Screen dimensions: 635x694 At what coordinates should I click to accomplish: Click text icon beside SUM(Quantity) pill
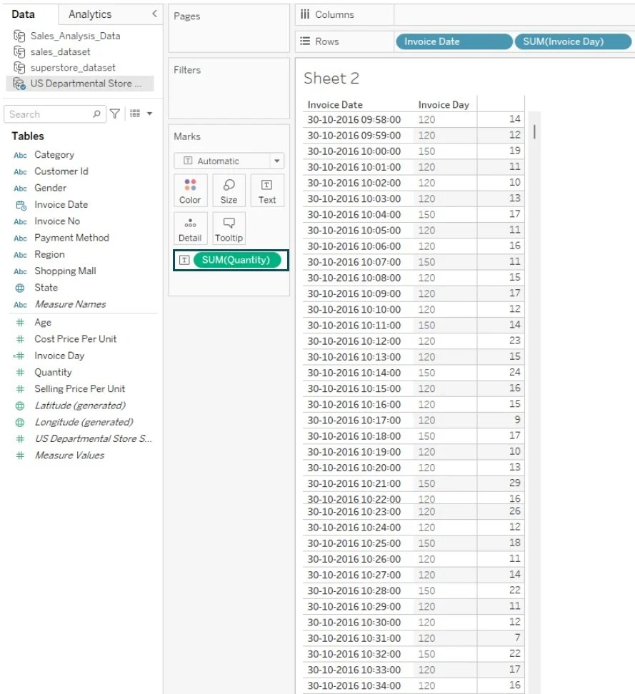click(184, 260)
